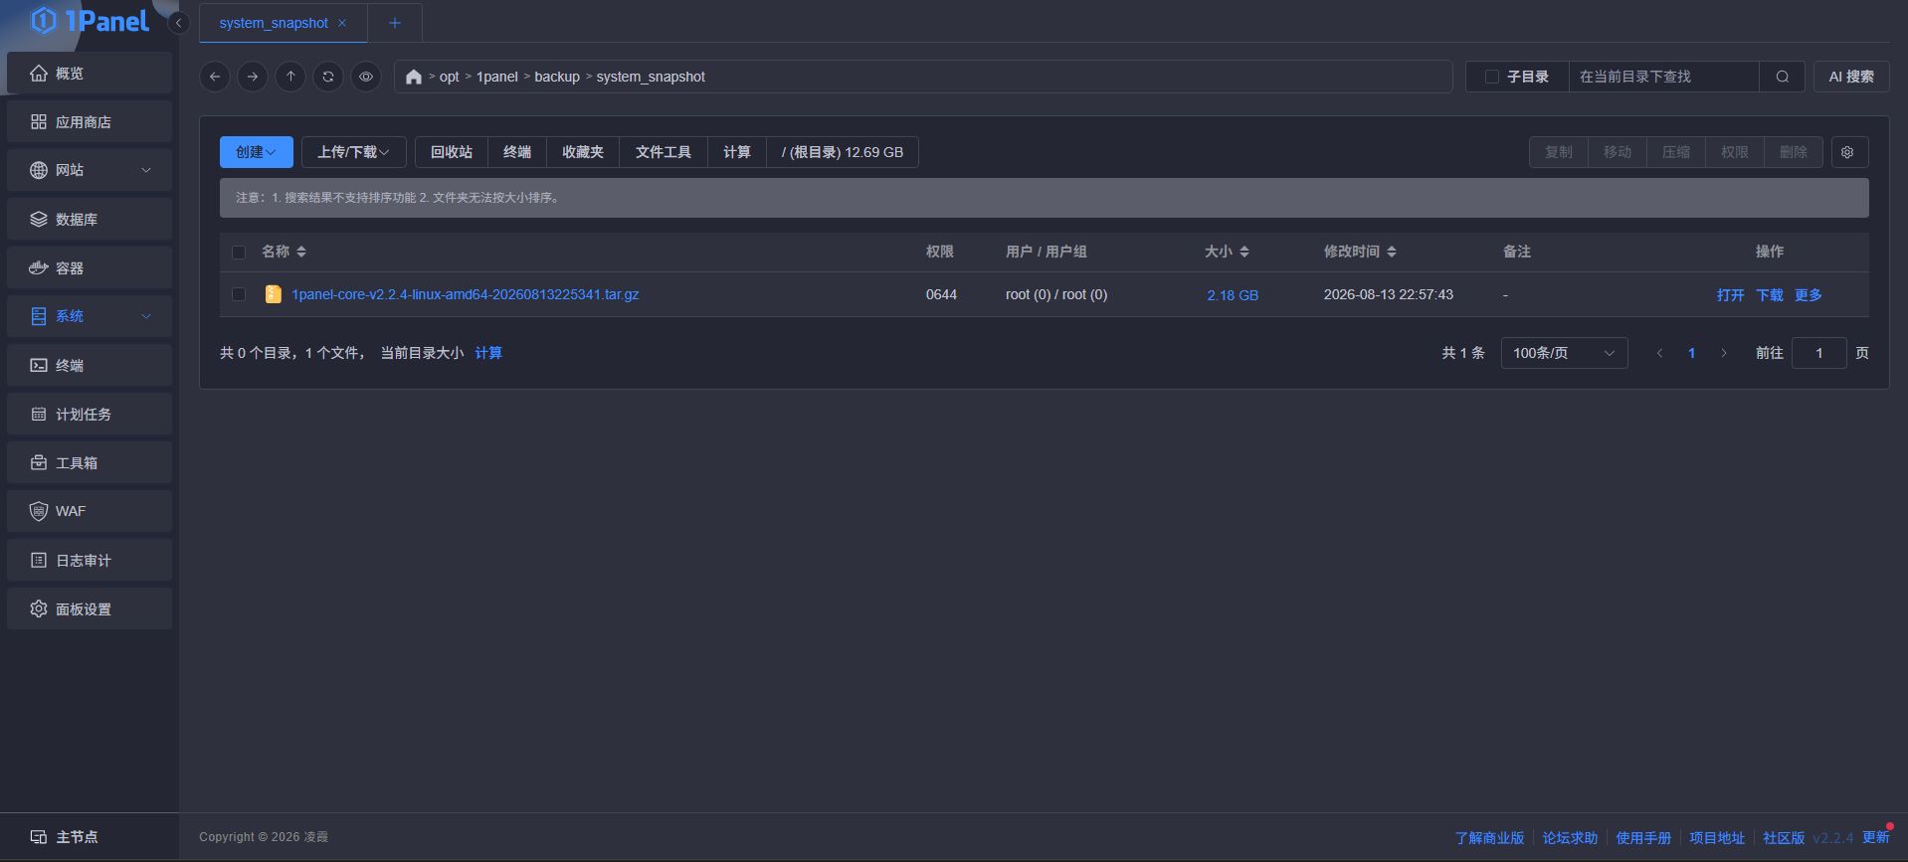1908x862 pixels.
Task: Open the 100条/页 page size dropdown
Action: [x=1564, y=353]
